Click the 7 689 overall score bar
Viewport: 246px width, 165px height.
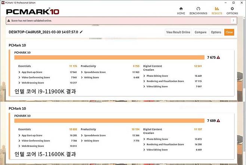(x=109, y=121)
